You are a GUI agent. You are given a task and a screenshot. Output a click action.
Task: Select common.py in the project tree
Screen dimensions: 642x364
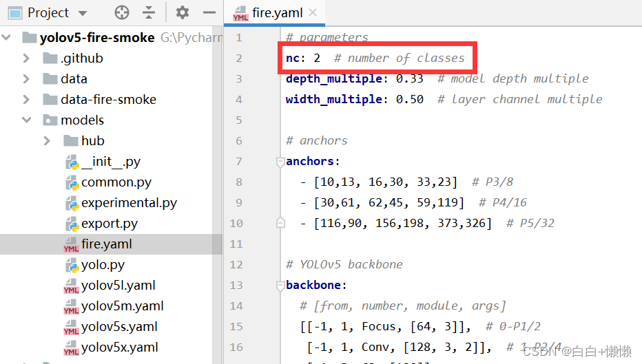pos(116,182)
